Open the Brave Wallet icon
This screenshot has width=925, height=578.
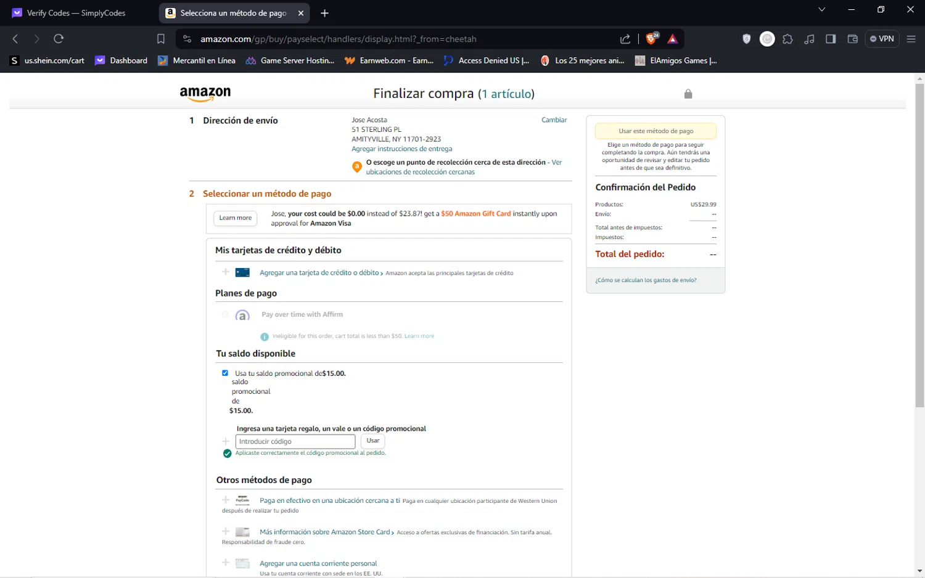(x=852, y=39)
